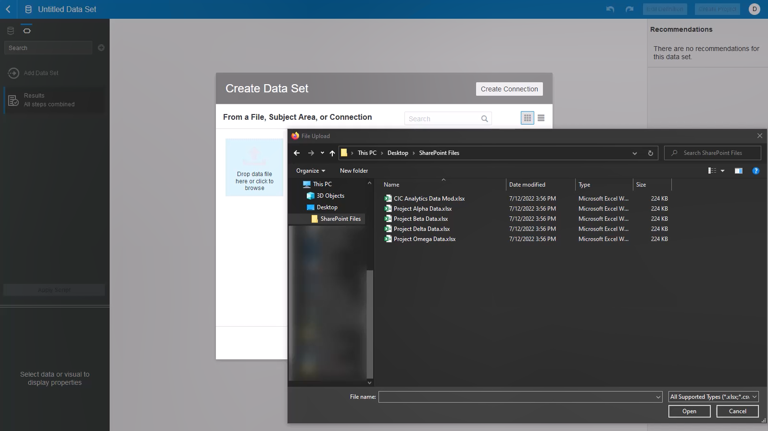Select Project Beta Data.xlsx file
The image size is (768, 431).
tap(421, 219)
